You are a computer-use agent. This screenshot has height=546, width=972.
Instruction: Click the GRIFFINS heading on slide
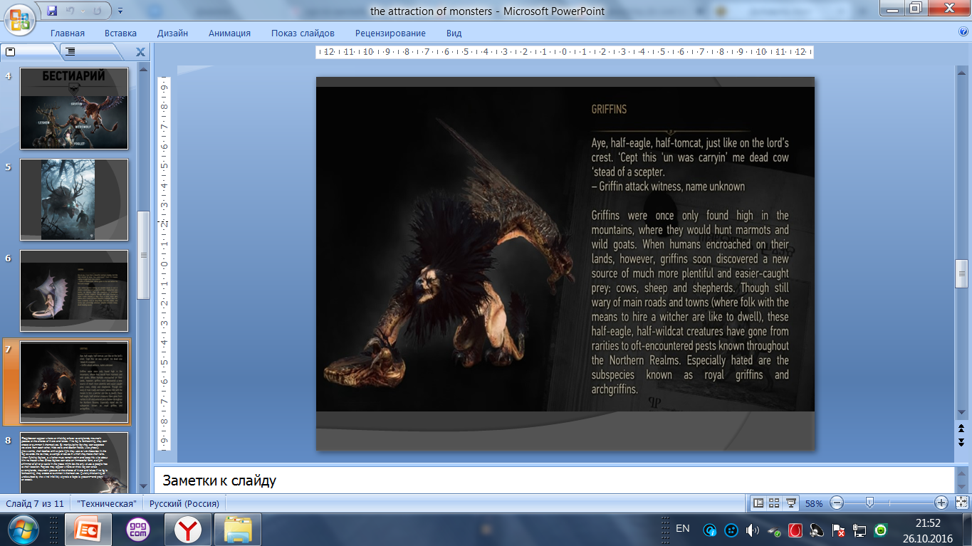[x=609, y=110]
